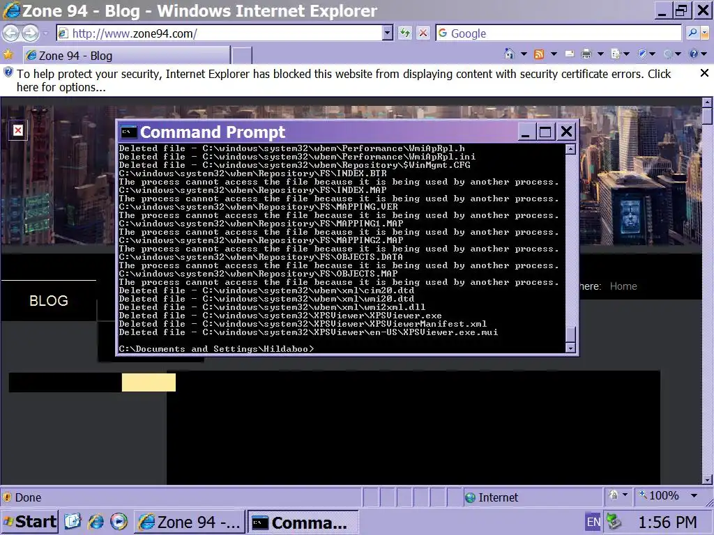The image size is (714, 535).
Task: Click the EN language bar indicator
Action: pyautogui.click(x=593, y=522)
